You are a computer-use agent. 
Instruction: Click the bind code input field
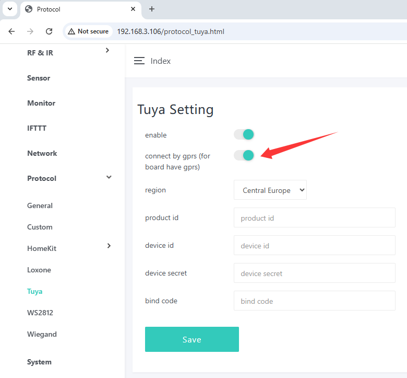314,301
